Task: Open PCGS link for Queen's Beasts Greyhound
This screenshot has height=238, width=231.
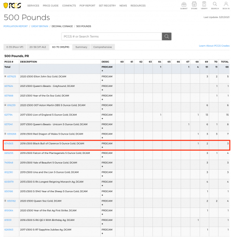Action: [9, 86]
